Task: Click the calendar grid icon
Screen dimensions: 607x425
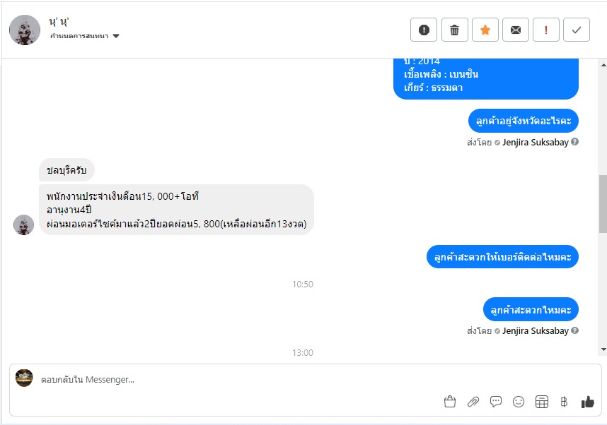Action: pos(542,402)
